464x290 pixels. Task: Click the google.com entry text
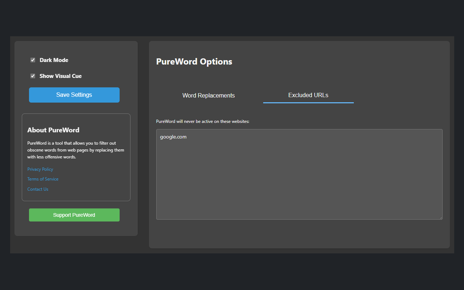click(173, 137)
